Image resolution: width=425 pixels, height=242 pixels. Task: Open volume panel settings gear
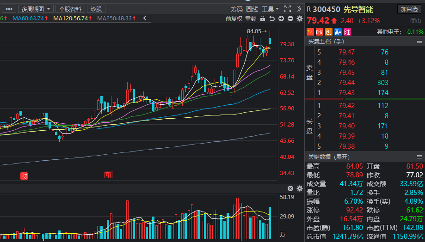[300, 188]
